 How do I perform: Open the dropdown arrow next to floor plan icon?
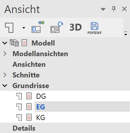[x=24, y=28]
